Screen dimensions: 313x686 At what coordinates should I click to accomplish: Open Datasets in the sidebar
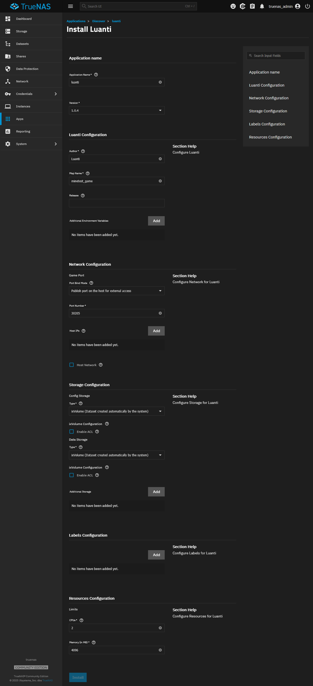coord(31,44)
